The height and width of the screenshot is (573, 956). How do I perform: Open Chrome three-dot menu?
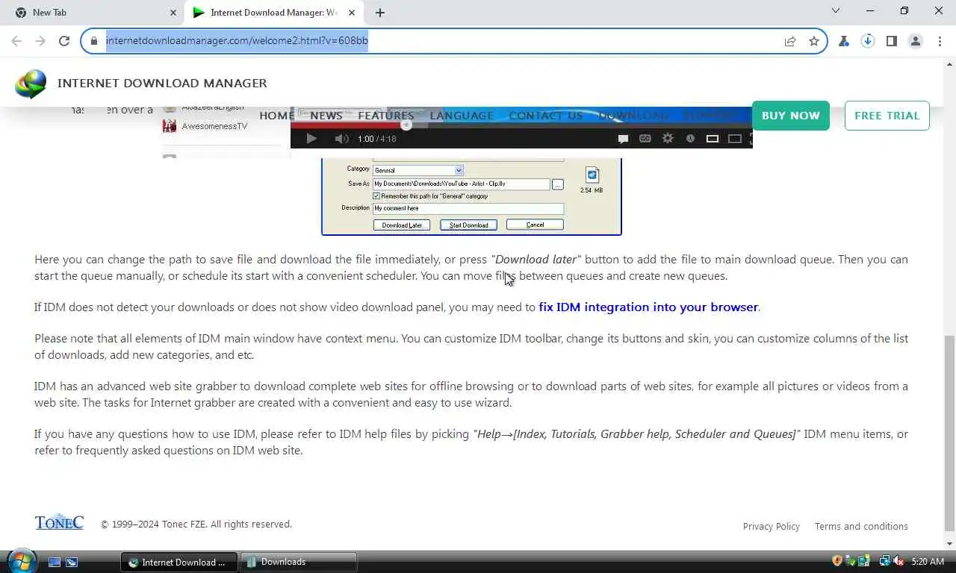[x=940, y=41]
